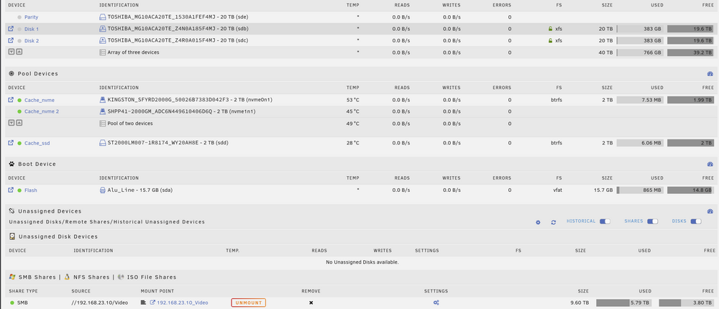
Task: Click the Flash used bar 865 MB
Action: tap(640, 190)
